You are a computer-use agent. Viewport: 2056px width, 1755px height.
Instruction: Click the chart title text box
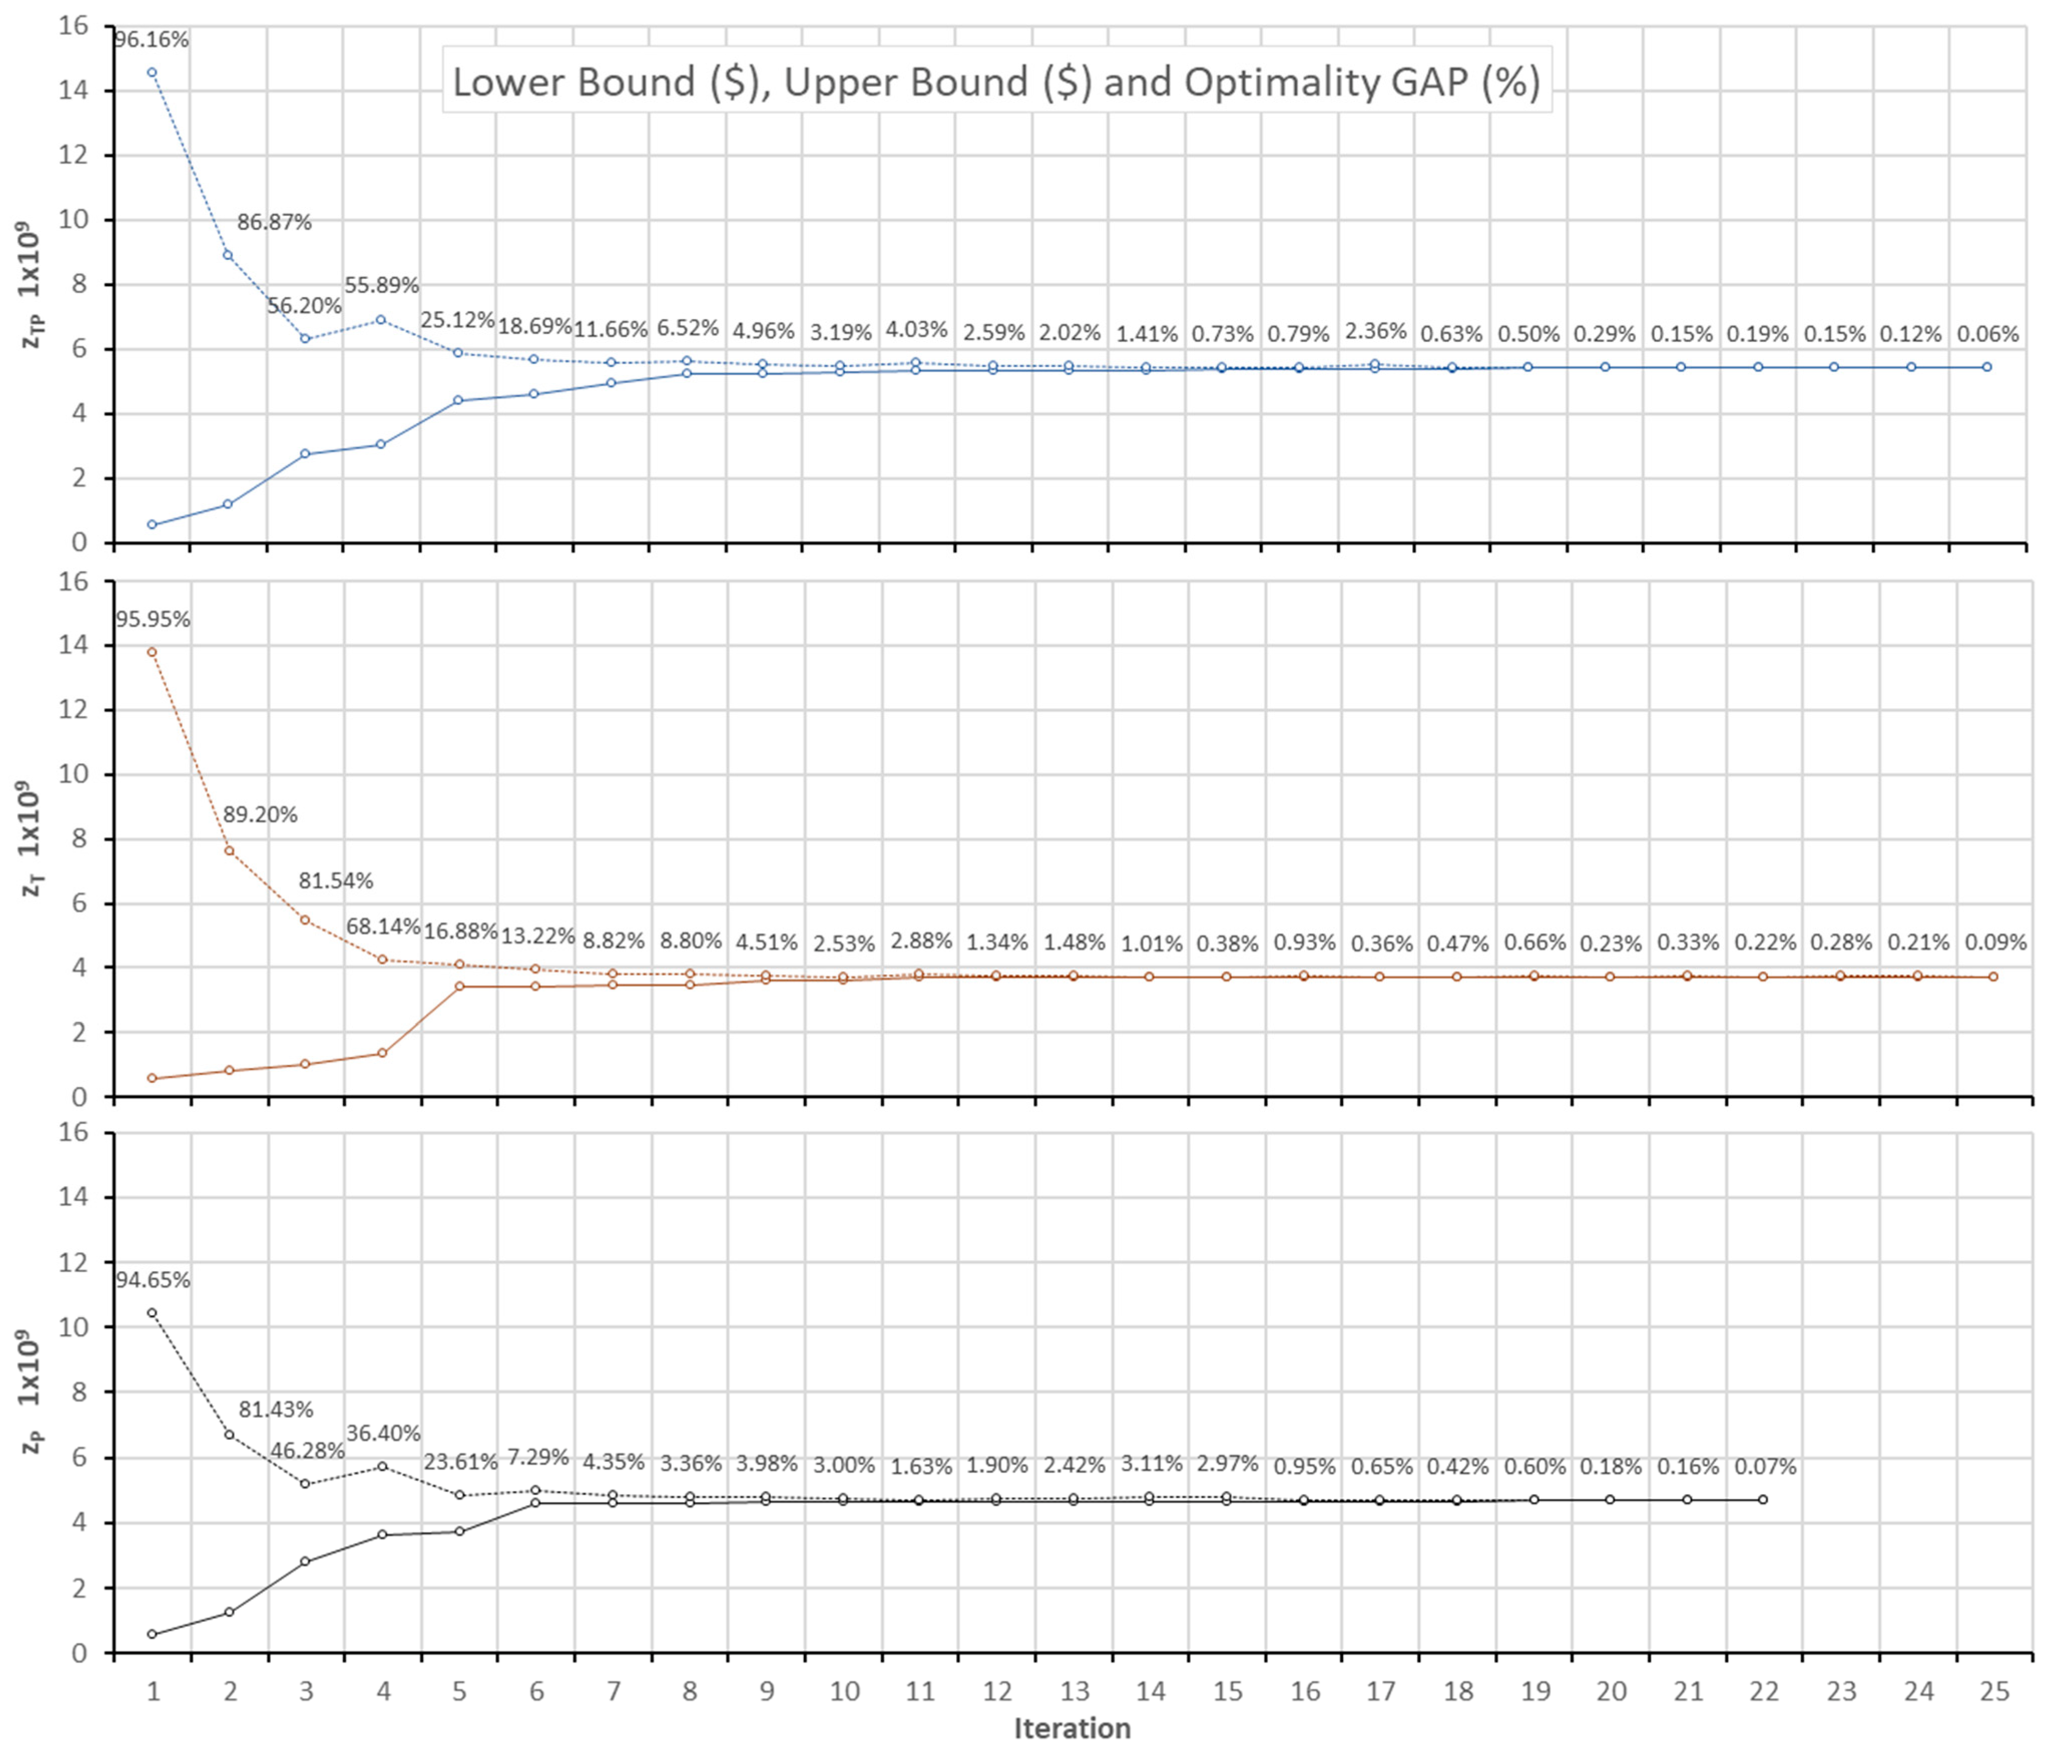coord(996,81)
